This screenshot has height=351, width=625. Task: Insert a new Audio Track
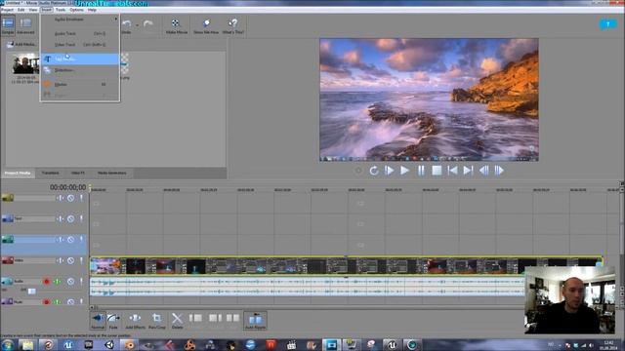(x=80, y=34)
